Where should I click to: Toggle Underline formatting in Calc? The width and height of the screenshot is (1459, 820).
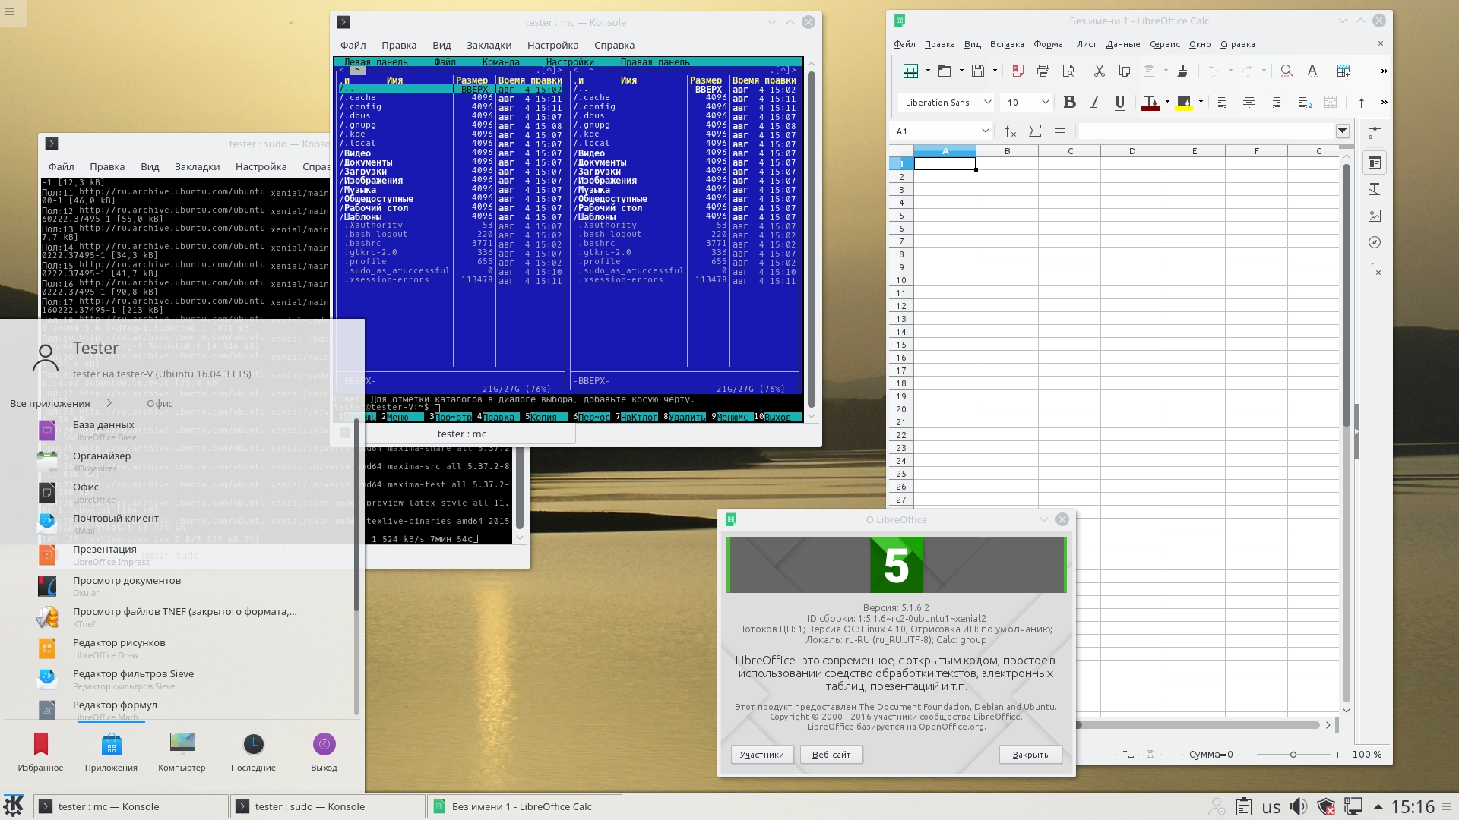pos(1119,102)
